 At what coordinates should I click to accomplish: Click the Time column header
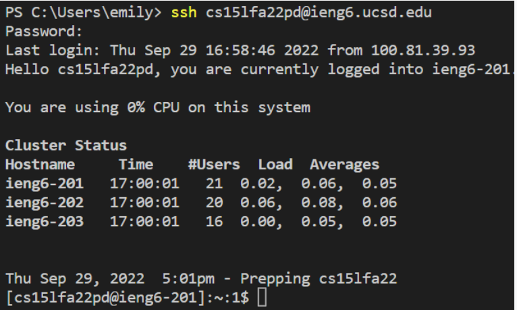coord(136,164)
